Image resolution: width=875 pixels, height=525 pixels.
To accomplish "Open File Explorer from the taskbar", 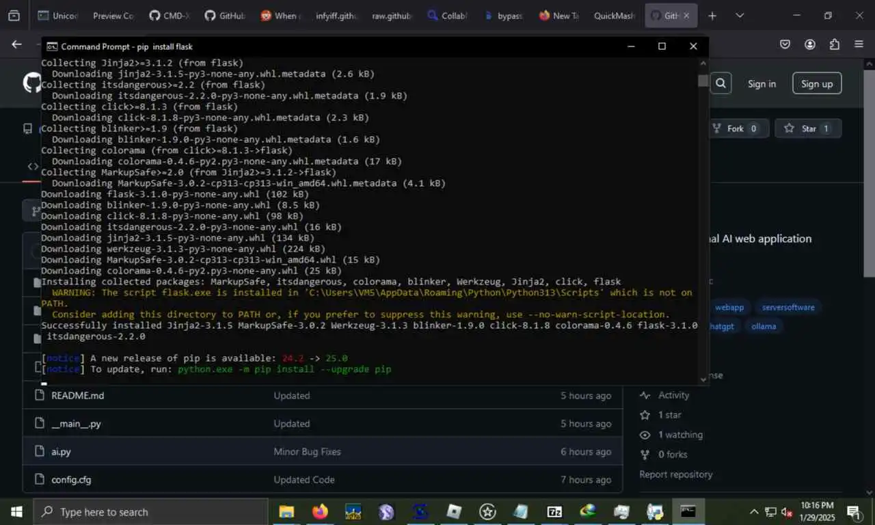I will (286, 512).
